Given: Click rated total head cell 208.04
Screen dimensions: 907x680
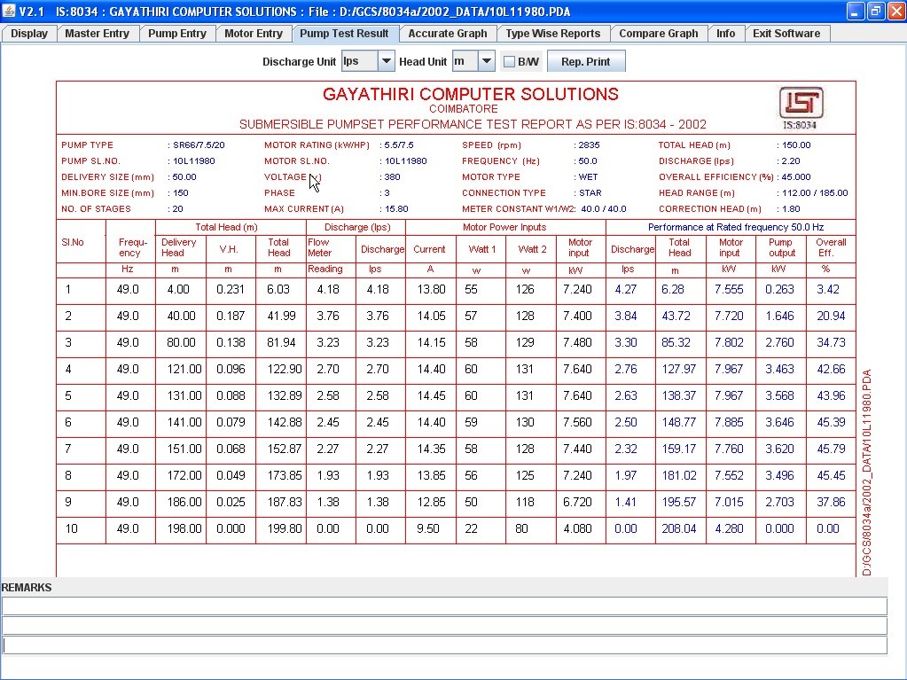Looking at the screenshot, I should tap(679, 528).
